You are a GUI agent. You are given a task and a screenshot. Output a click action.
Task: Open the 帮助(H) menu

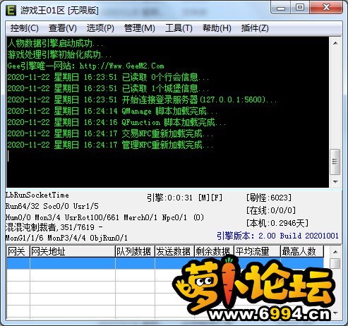[x=217, y=28]
